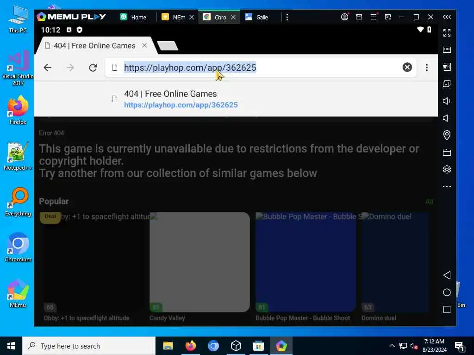This screenshot has height=355, width=474.
Task: Tap the Android home circle button
Action: [x=447, y=292]
